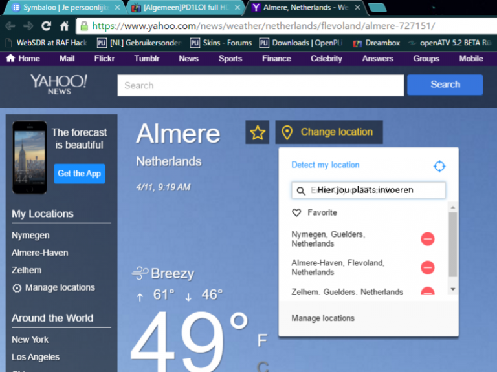Screen dimensions: 497x372
Task: Click the browser address bar URL
Action: [263, 26]
